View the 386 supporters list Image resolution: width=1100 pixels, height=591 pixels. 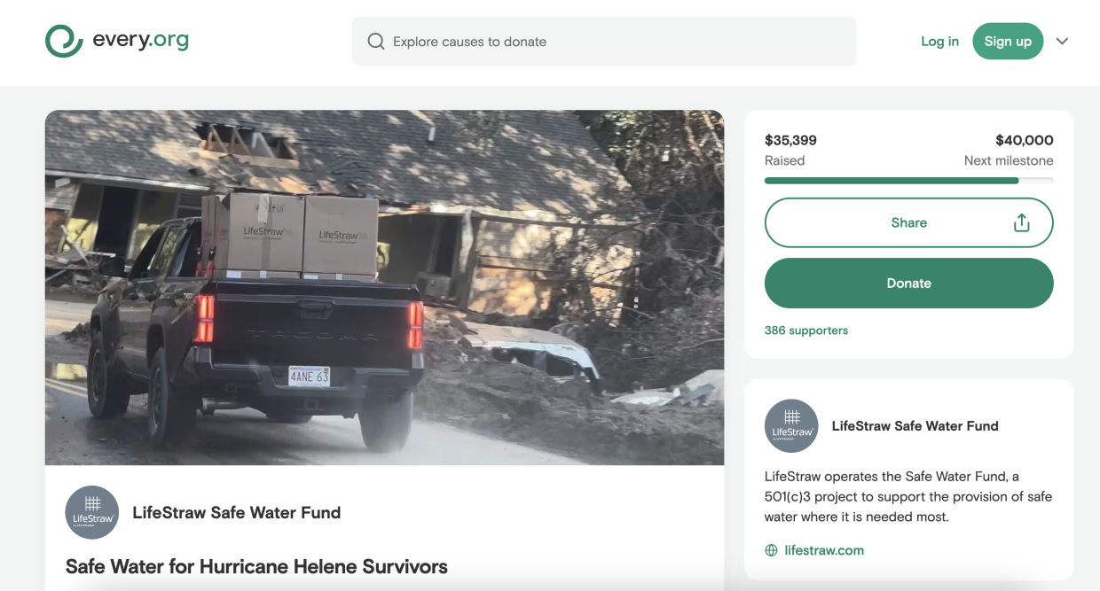click(806, 330)
